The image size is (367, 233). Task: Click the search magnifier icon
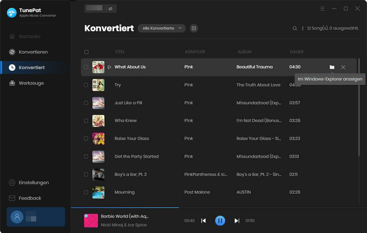pyautogui.click(x=295, y=28)
